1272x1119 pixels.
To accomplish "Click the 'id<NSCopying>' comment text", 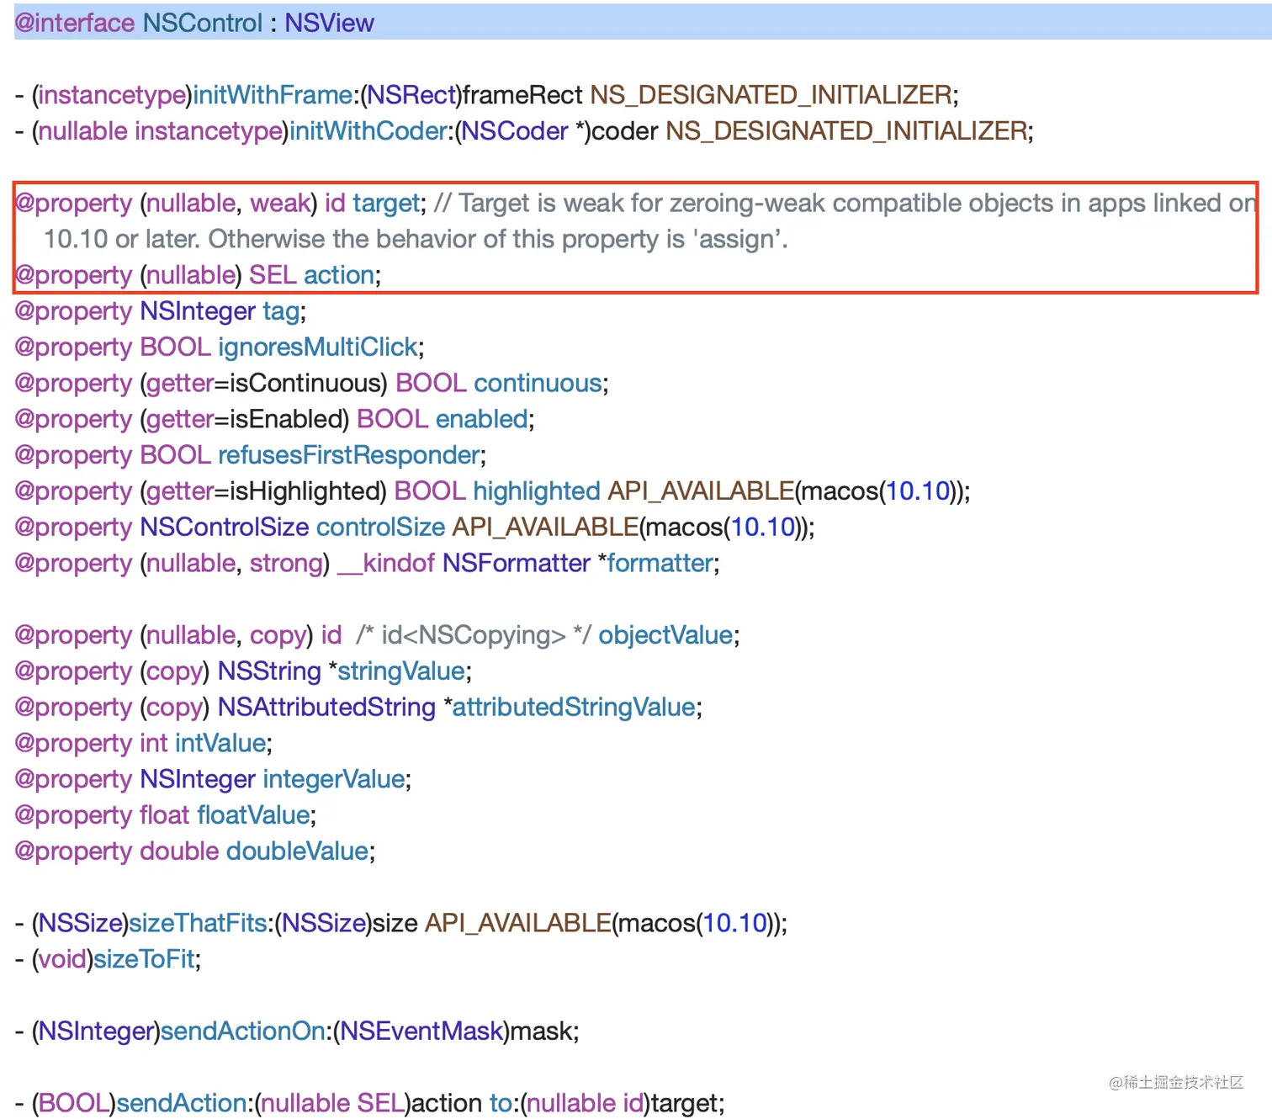I will pyautogui.click(x=474, y=635).
